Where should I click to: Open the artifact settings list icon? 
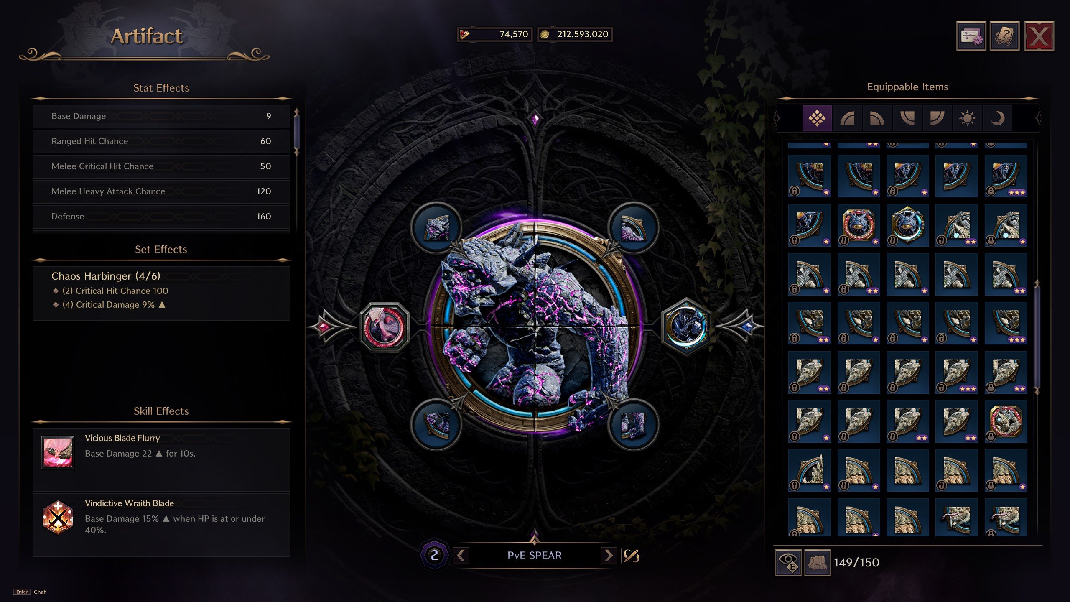[x=971, y=36]
